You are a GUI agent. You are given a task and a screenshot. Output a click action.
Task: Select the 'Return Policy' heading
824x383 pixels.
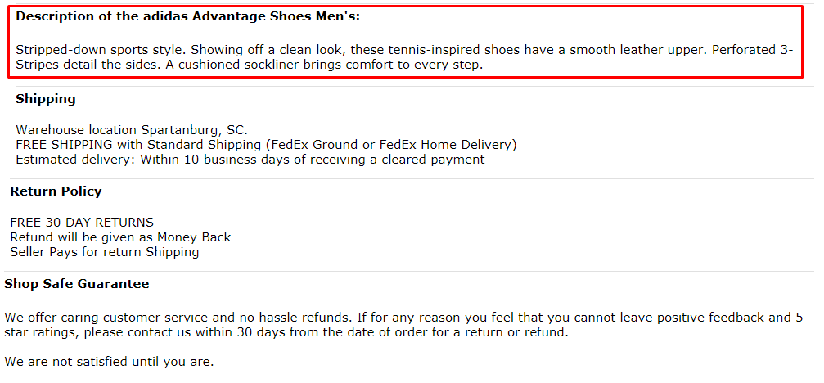[56, 191]
